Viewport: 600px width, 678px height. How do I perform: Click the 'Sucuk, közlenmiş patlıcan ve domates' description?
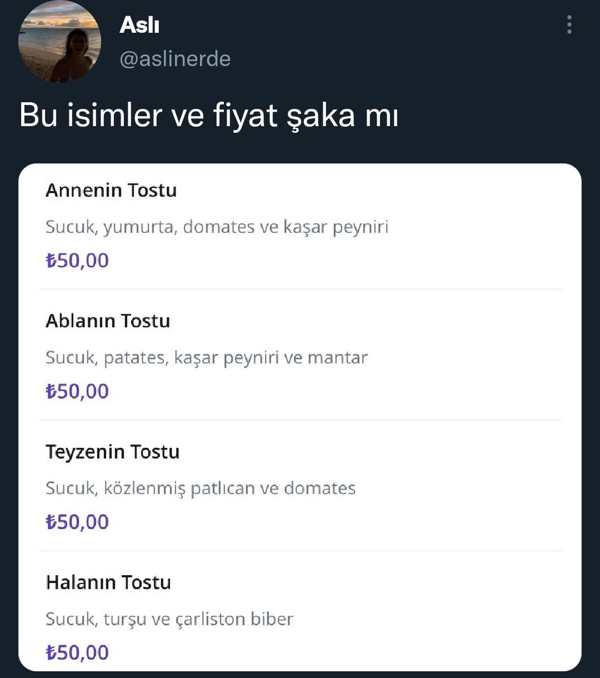tap(201, 488)
